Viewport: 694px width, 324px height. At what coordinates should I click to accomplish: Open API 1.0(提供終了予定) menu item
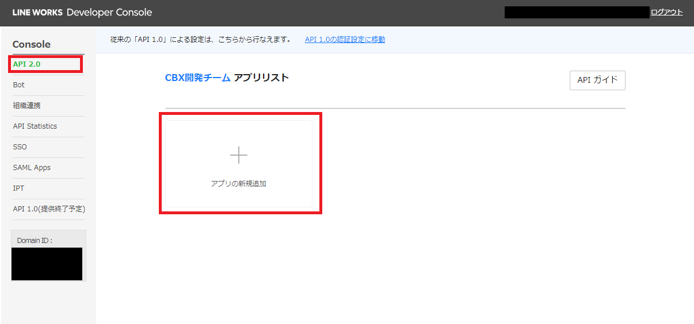pyautogui.click(x=49, y=209)
